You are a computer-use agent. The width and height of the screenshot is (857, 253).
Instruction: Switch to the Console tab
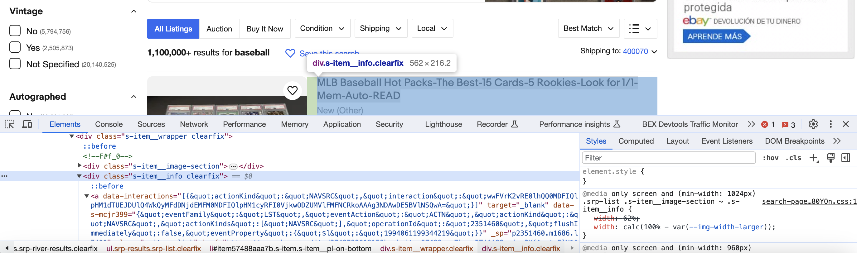coord(109,124)
